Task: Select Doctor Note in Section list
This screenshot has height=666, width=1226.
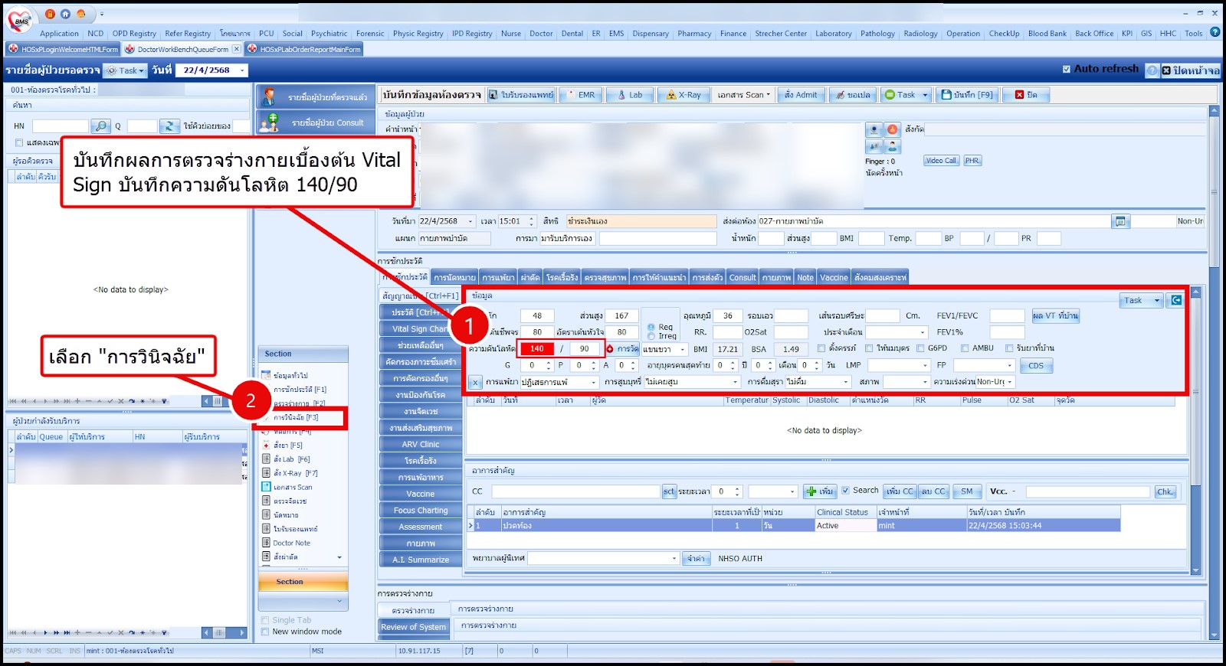Action: point(292,543)
